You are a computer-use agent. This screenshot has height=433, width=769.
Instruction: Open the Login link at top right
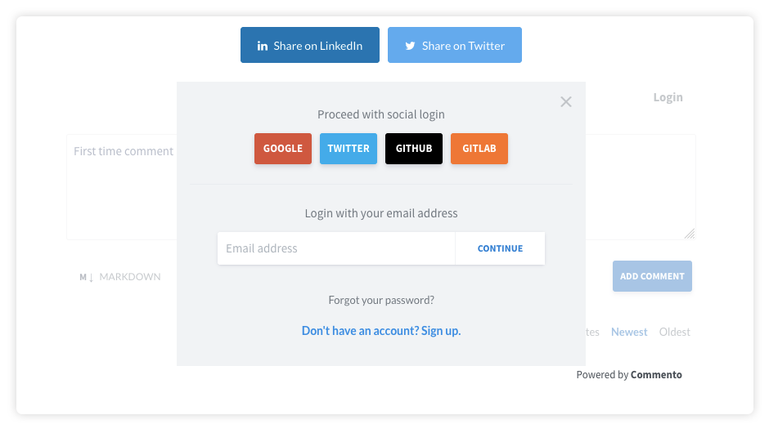pyautogui.click(x=668, y=97)
